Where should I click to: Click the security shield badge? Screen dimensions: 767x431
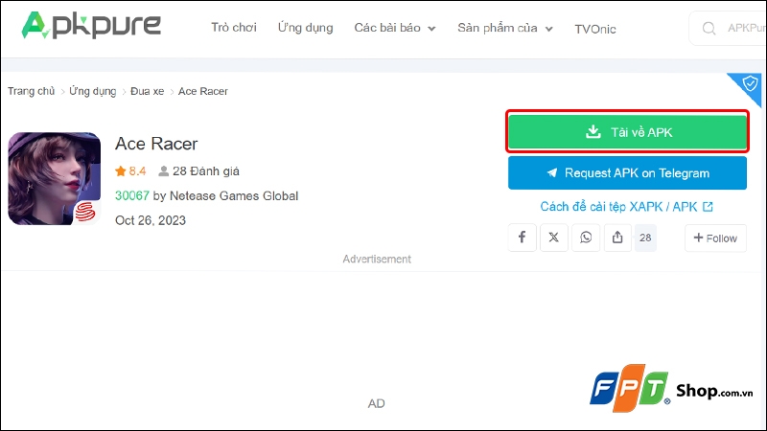pos(750,84)
